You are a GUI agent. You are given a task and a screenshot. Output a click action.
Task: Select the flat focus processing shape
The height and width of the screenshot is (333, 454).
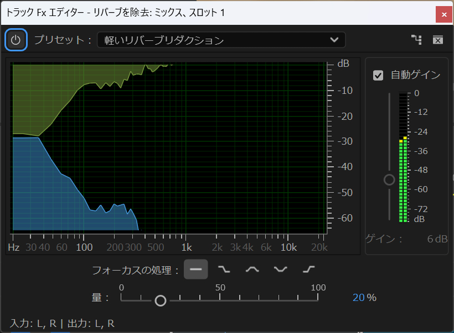[x=195, y=269]
